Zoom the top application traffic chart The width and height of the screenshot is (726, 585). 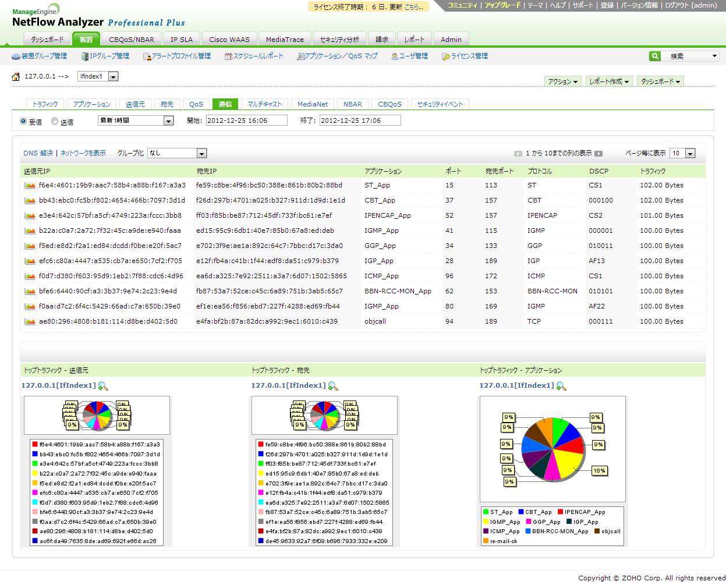[x=561, y=386]
